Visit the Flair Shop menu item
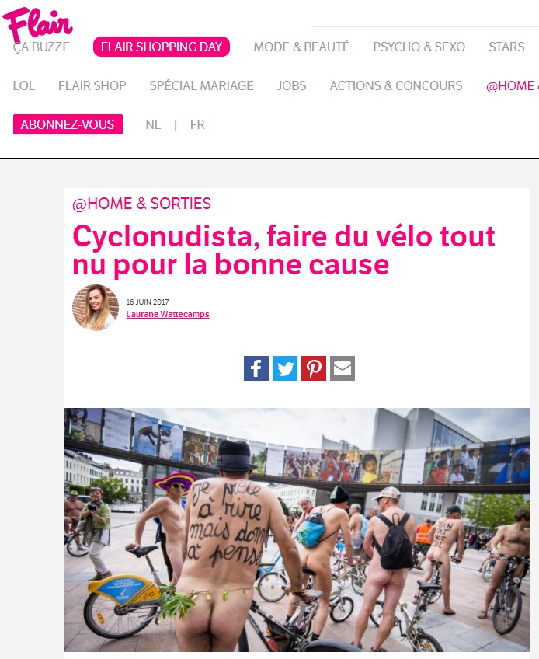 92,85
